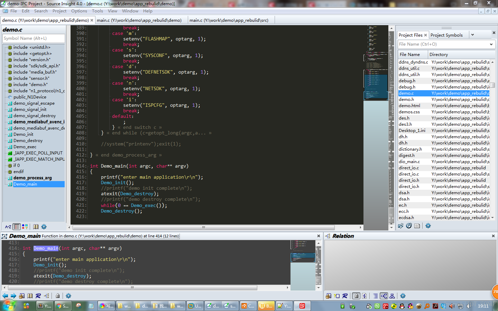
Task: Click symbol info icon in Relation toolbar
Action: [x=337, y=296]
